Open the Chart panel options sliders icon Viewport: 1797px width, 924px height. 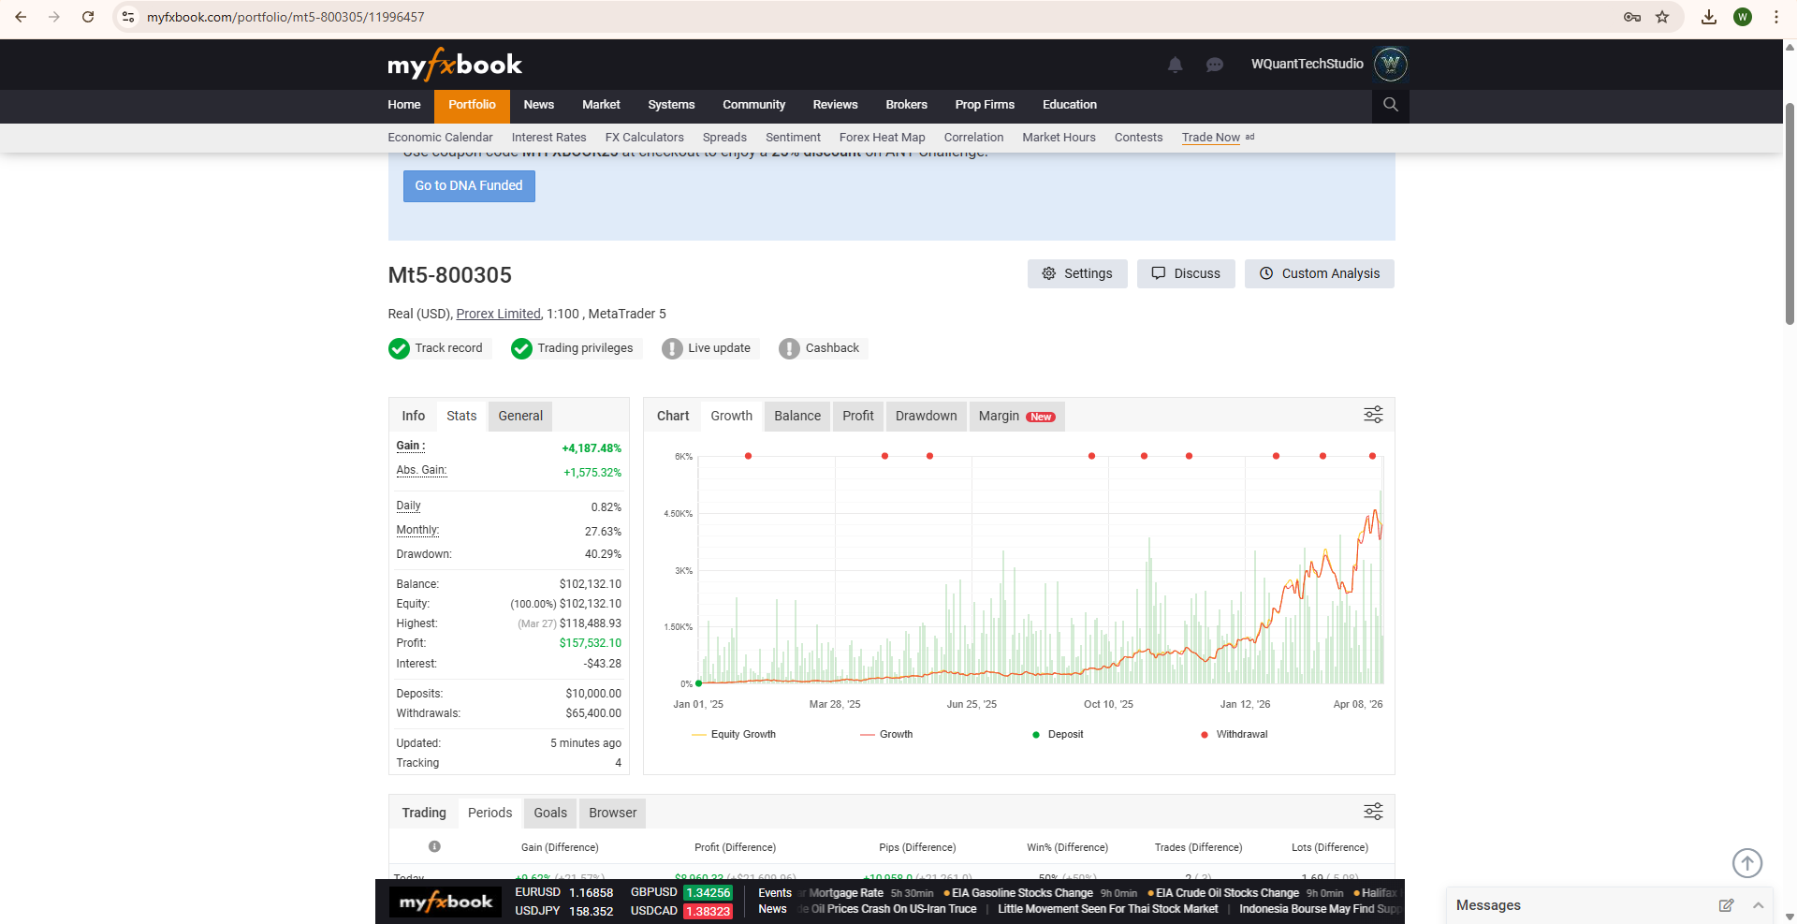[1373, 415]
